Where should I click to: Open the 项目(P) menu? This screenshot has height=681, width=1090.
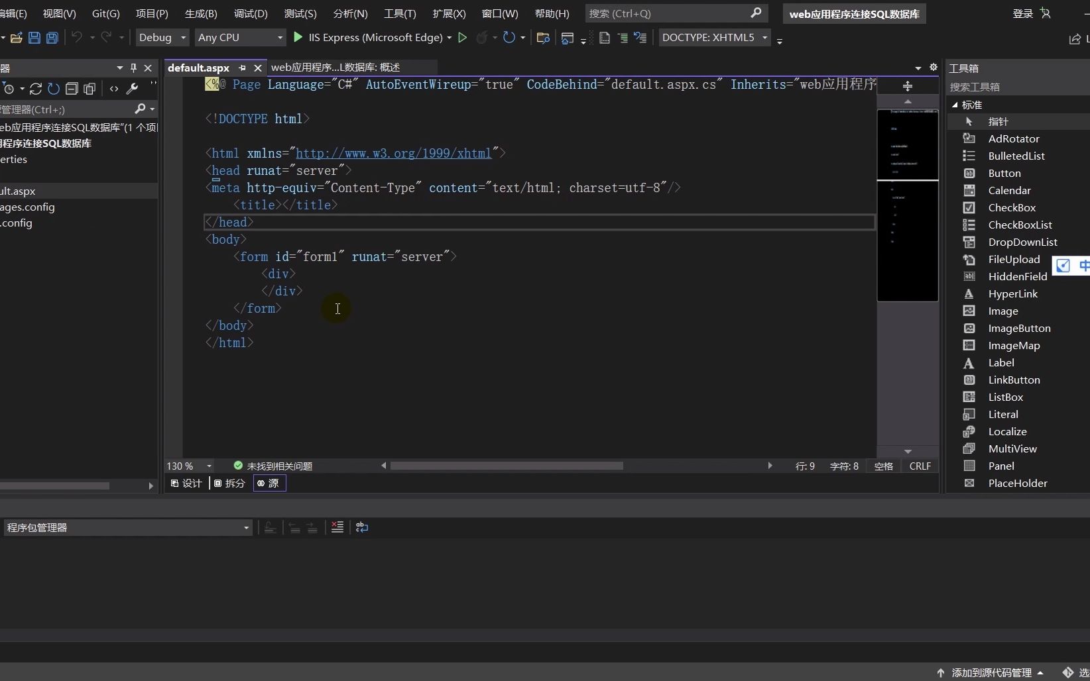(152, 13)
